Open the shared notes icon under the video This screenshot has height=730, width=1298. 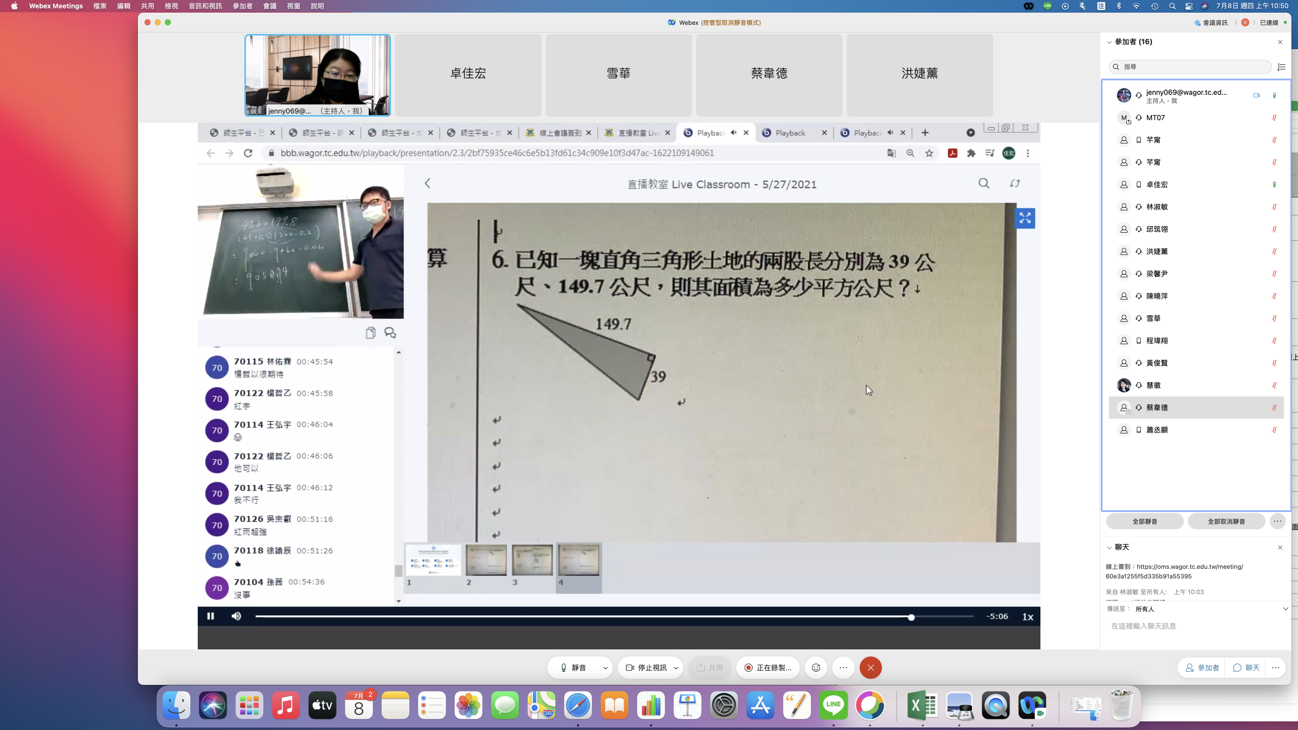pyautogui.click(x=371, y=333)
